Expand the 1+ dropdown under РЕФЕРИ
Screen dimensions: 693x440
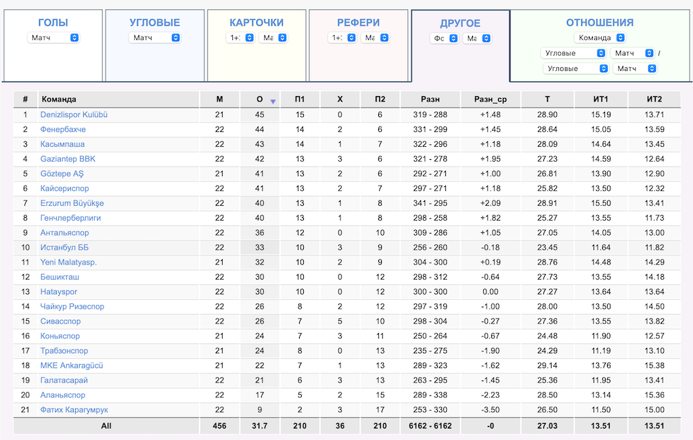point(342,38)
